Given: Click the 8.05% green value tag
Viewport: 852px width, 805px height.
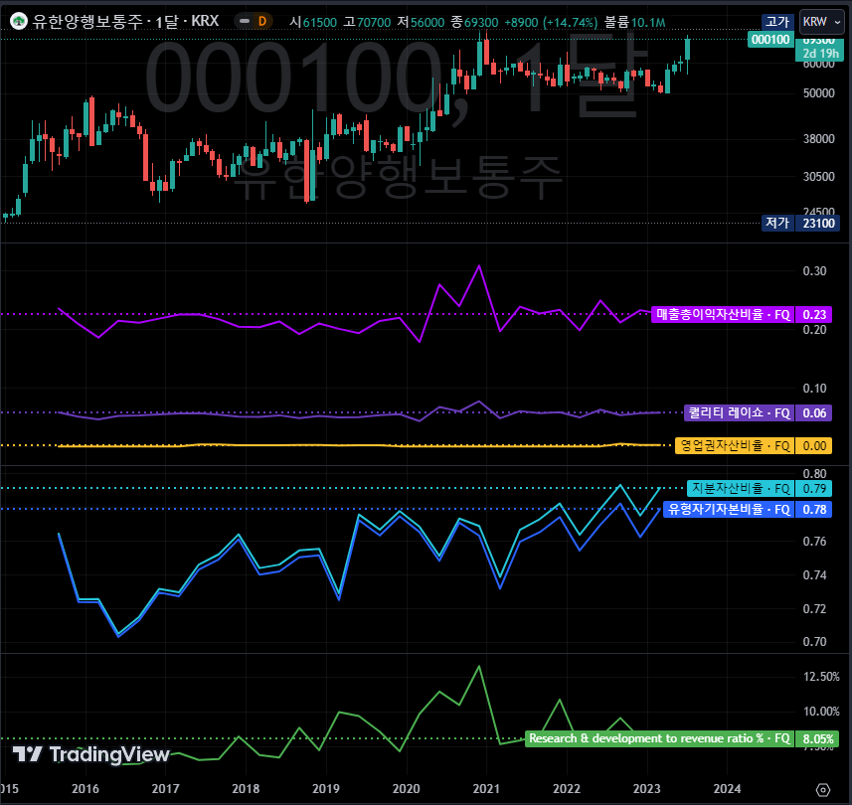Looking at the screenshot, I should 817,738.
